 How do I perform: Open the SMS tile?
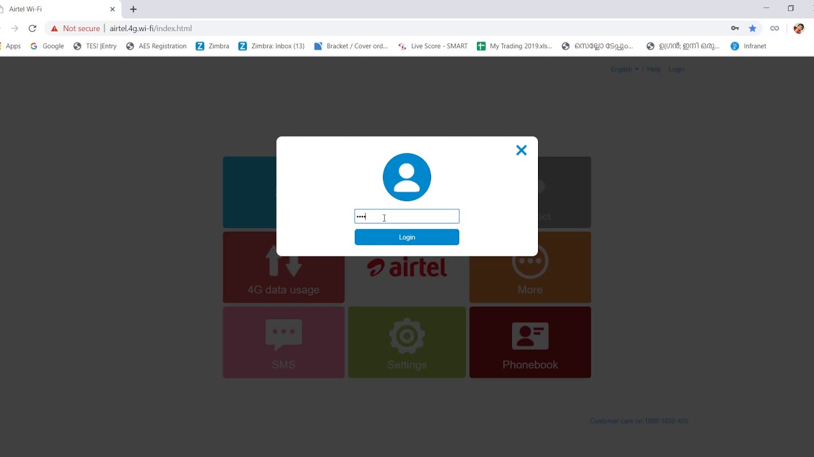(284, 342)
